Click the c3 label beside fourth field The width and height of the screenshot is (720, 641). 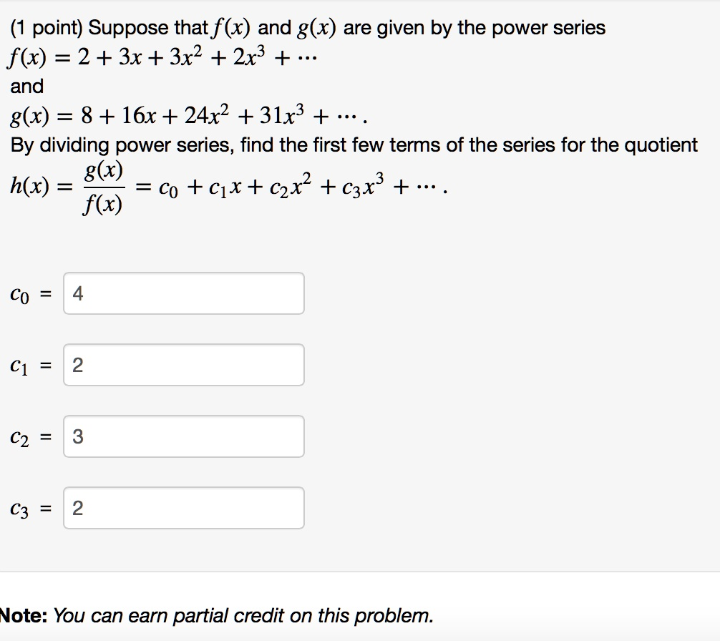coord(20,509)
